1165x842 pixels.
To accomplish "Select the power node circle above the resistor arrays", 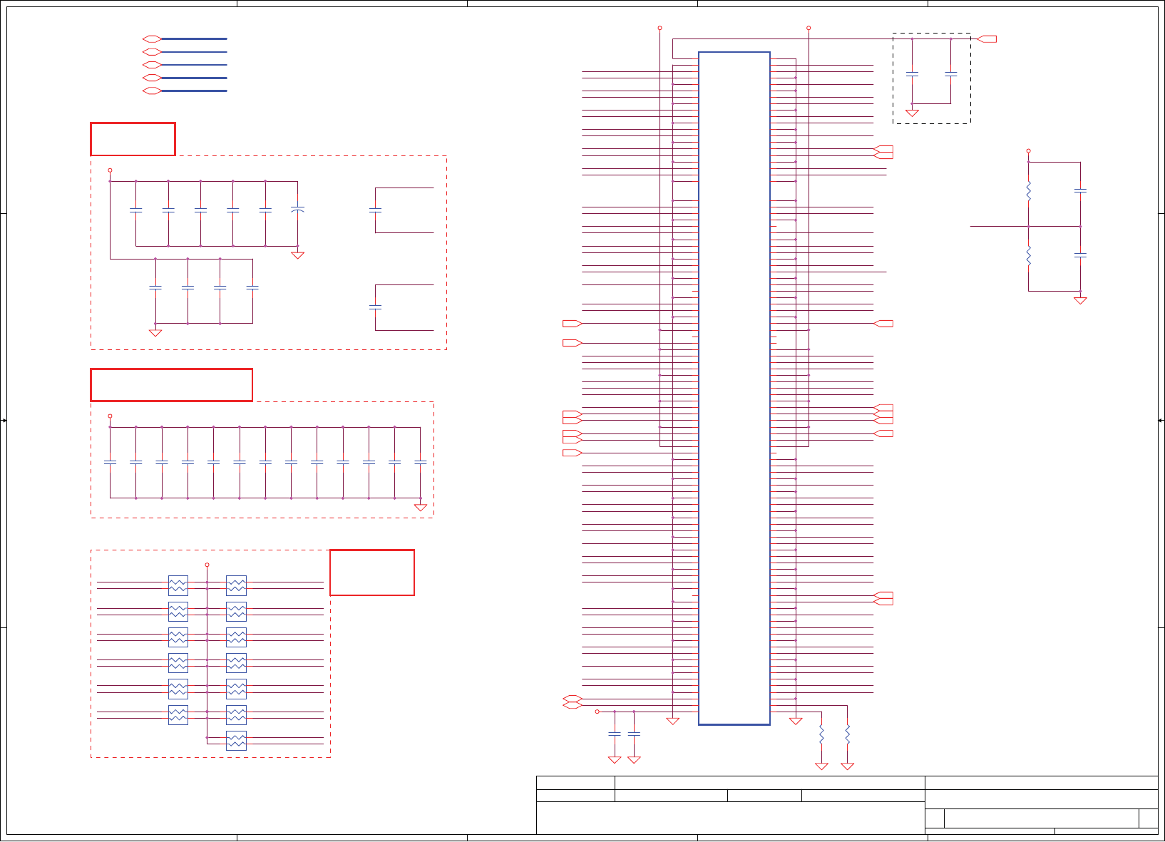I will point(207,565).
